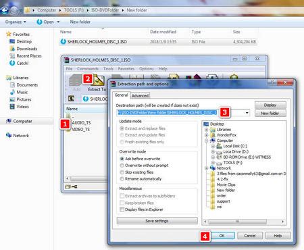Open the Tools menu in WinRAR
The width and height of the screenshot is (304, 250).
[108, 69]
